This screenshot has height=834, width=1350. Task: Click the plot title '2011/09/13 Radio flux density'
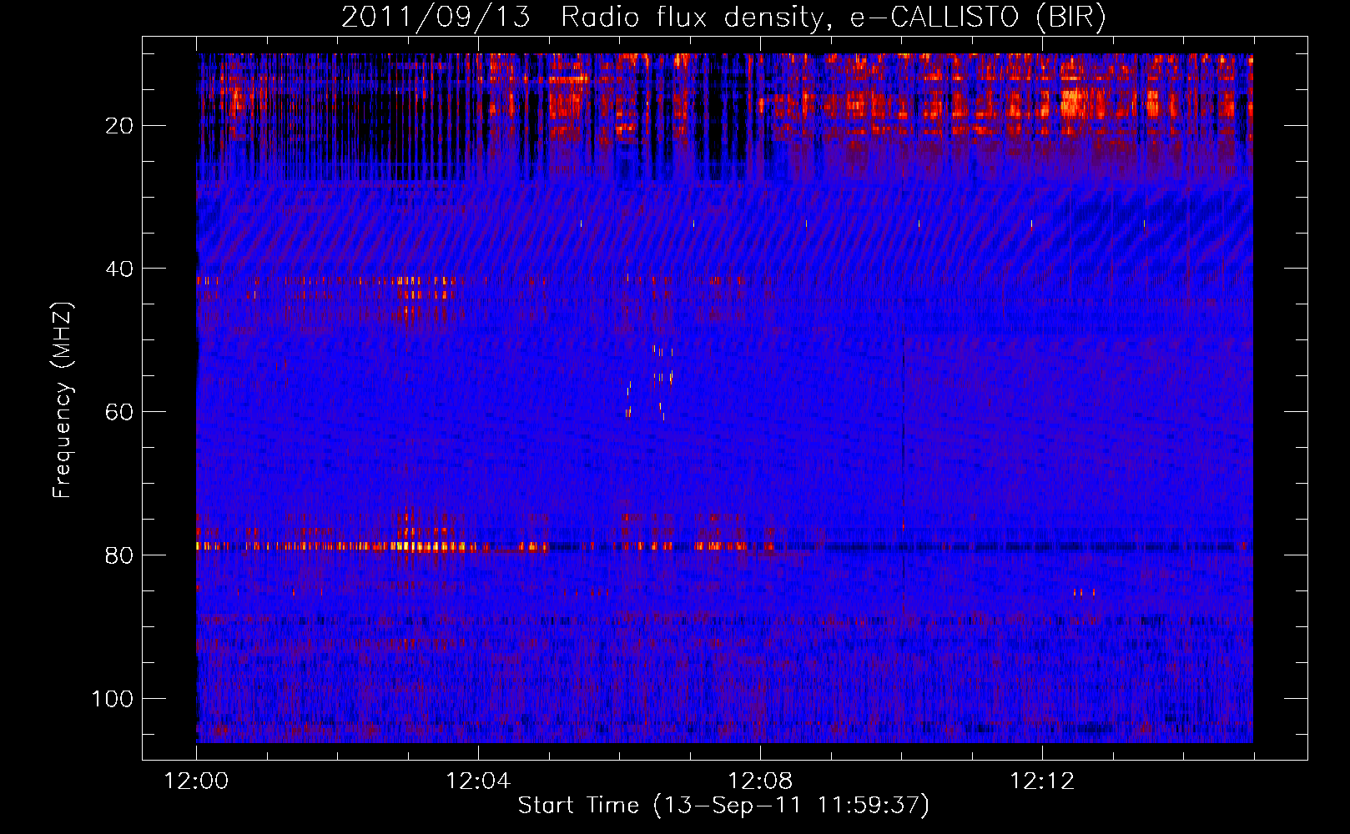click(x=723, y=18)
